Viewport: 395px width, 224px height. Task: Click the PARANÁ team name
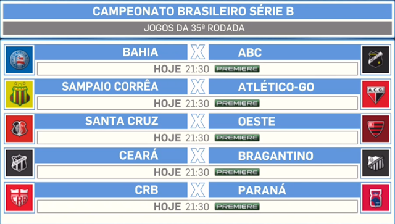(262, 190)
